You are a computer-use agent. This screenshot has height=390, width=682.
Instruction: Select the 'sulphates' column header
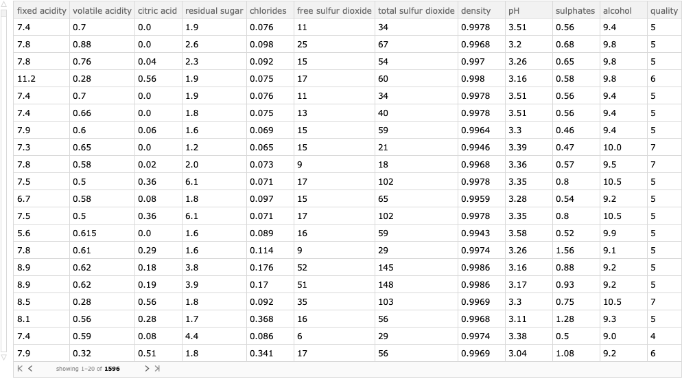pyautogui.click(x=575, y=10)
